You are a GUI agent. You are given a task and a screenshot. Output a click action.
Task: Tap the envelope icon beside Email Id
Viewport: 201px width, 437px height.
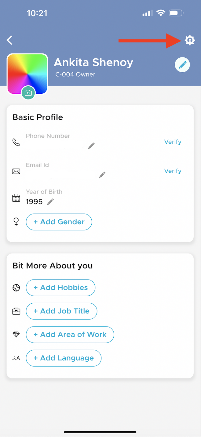16,171
